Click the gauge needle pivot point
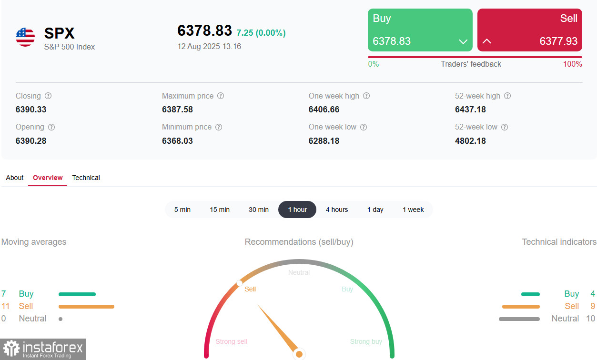The height and width of the screenshot is (360, 597). [299, 354]
